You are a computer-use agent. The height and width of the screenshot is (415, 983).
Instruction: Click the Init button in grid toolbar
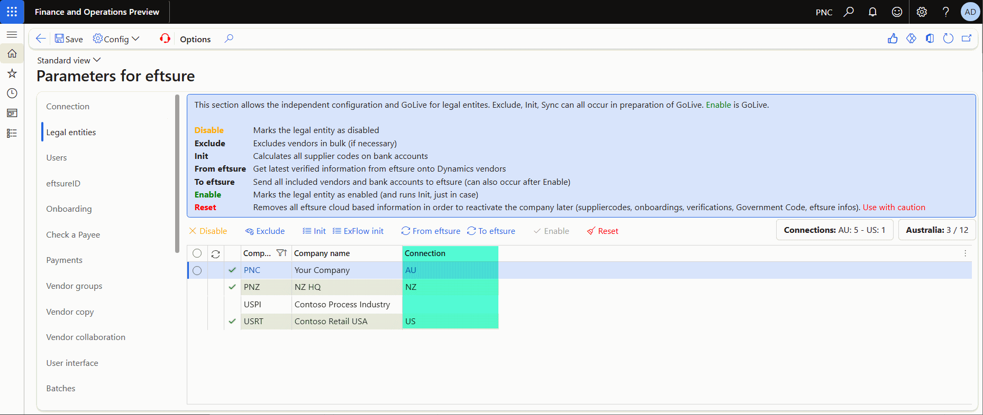314,231
